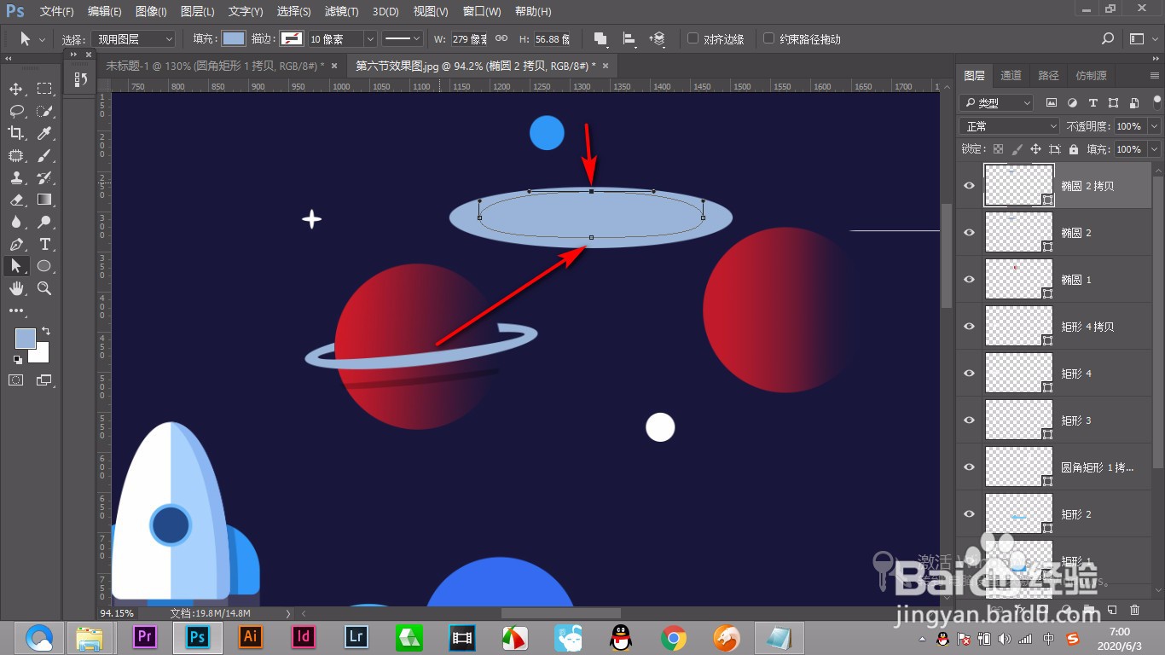Select the Ellipse shape tool
Image resolution: width=1165 pixels, height=655 pixels.
click(x=44, y=266)
